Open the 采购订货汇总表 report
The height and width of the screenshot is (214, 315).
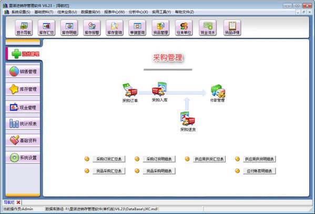109,159
